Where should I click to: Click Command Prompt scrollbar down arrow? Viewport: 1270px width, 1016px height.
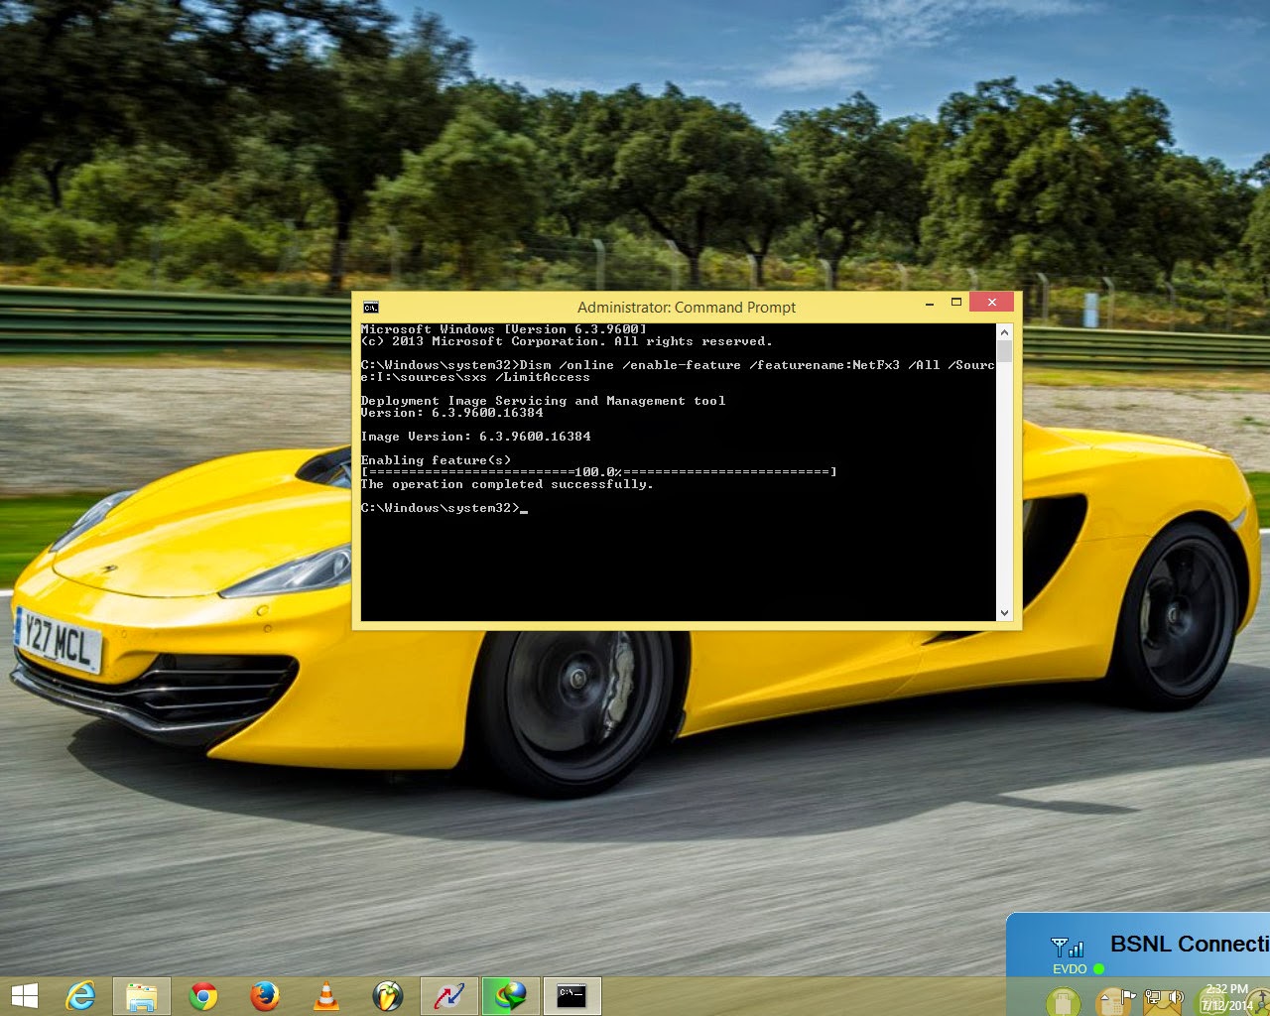click(1004, 613)
